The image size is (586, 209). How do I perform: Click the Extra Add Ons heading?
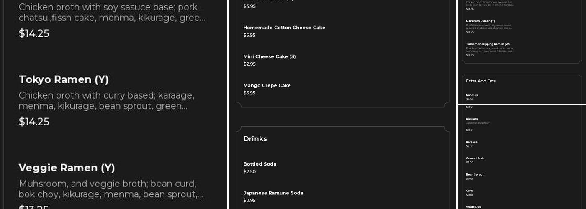[481, 81]
